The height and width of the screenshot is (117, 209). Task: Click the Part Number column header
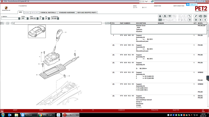(125, 23)
